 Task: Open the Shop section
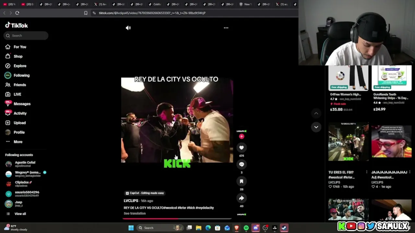14,56
